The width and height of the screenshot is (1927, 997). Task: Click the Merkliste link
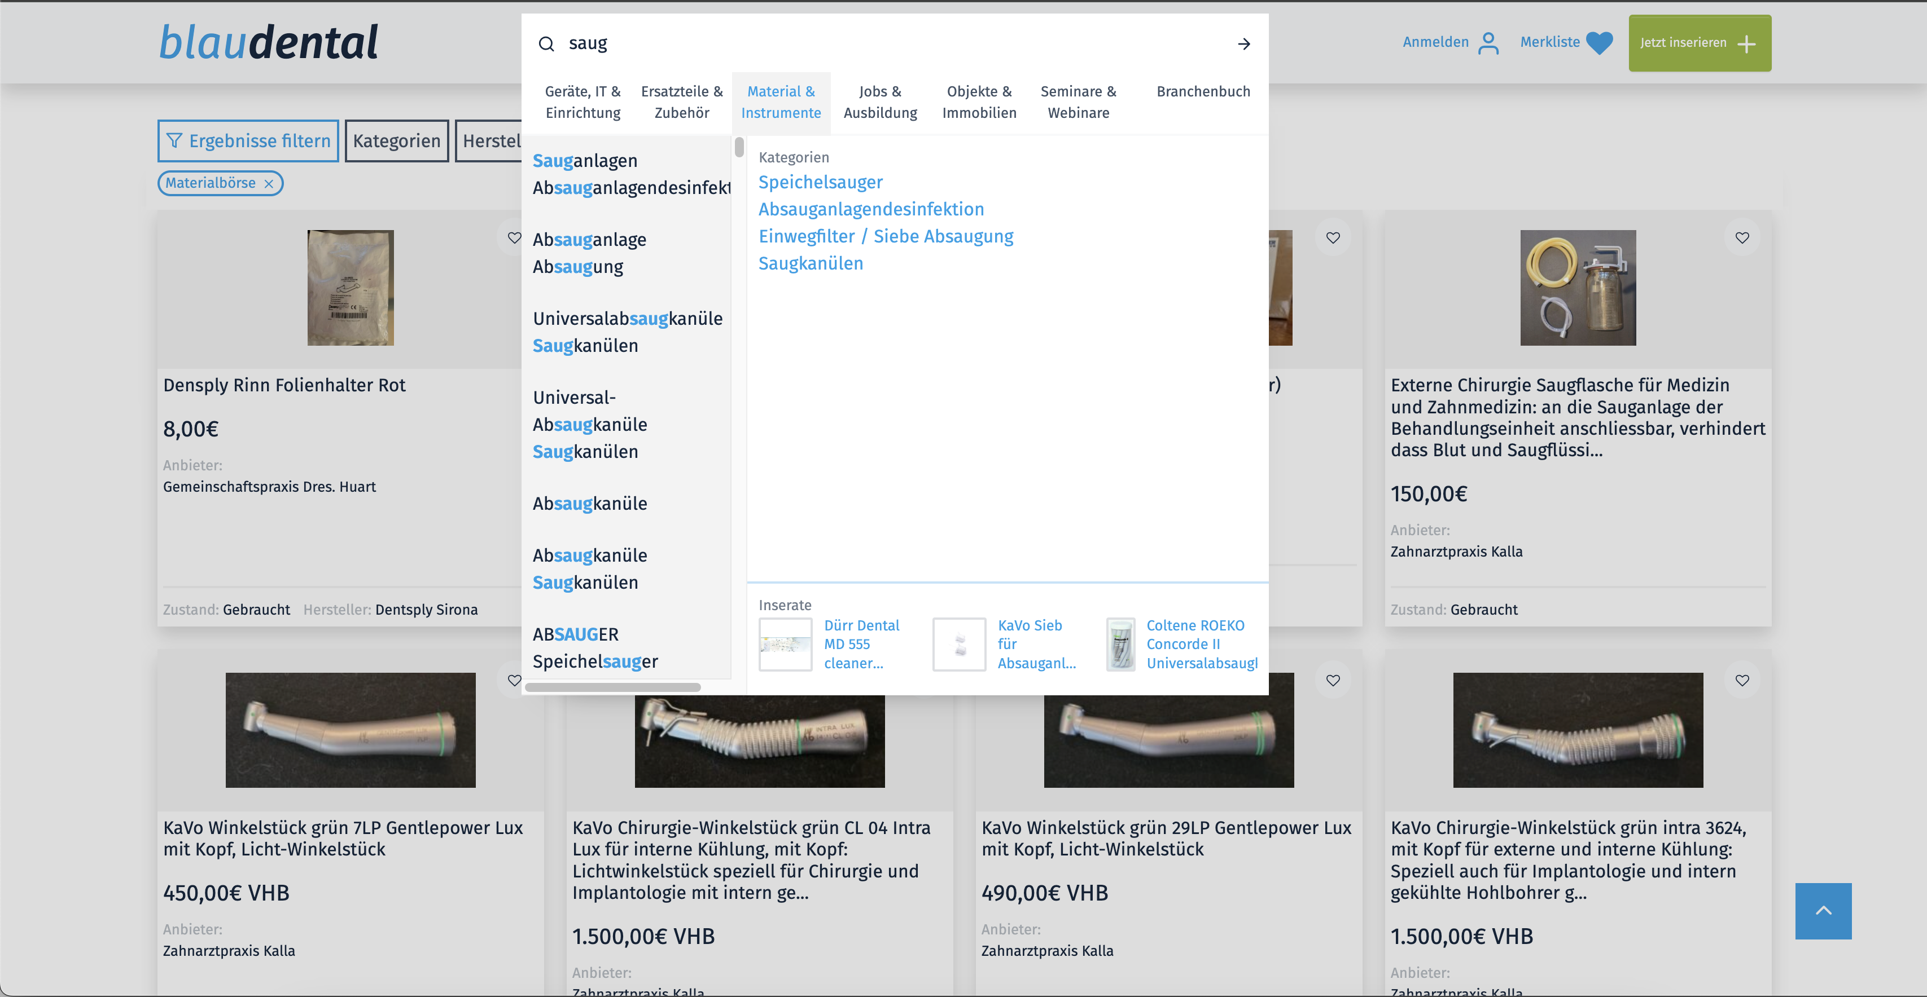click(1550, 43)
